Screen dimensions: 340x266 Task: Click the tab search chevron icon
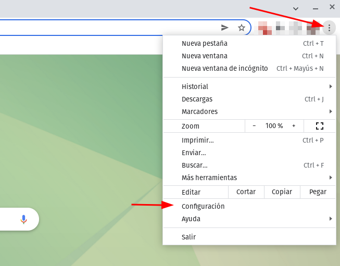click(x=296, y=8)
